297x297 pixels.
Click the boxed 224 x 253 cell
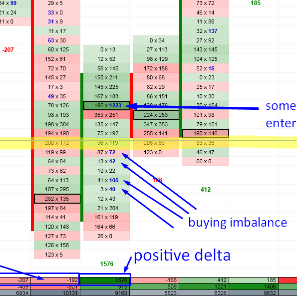tap(156, 115)
